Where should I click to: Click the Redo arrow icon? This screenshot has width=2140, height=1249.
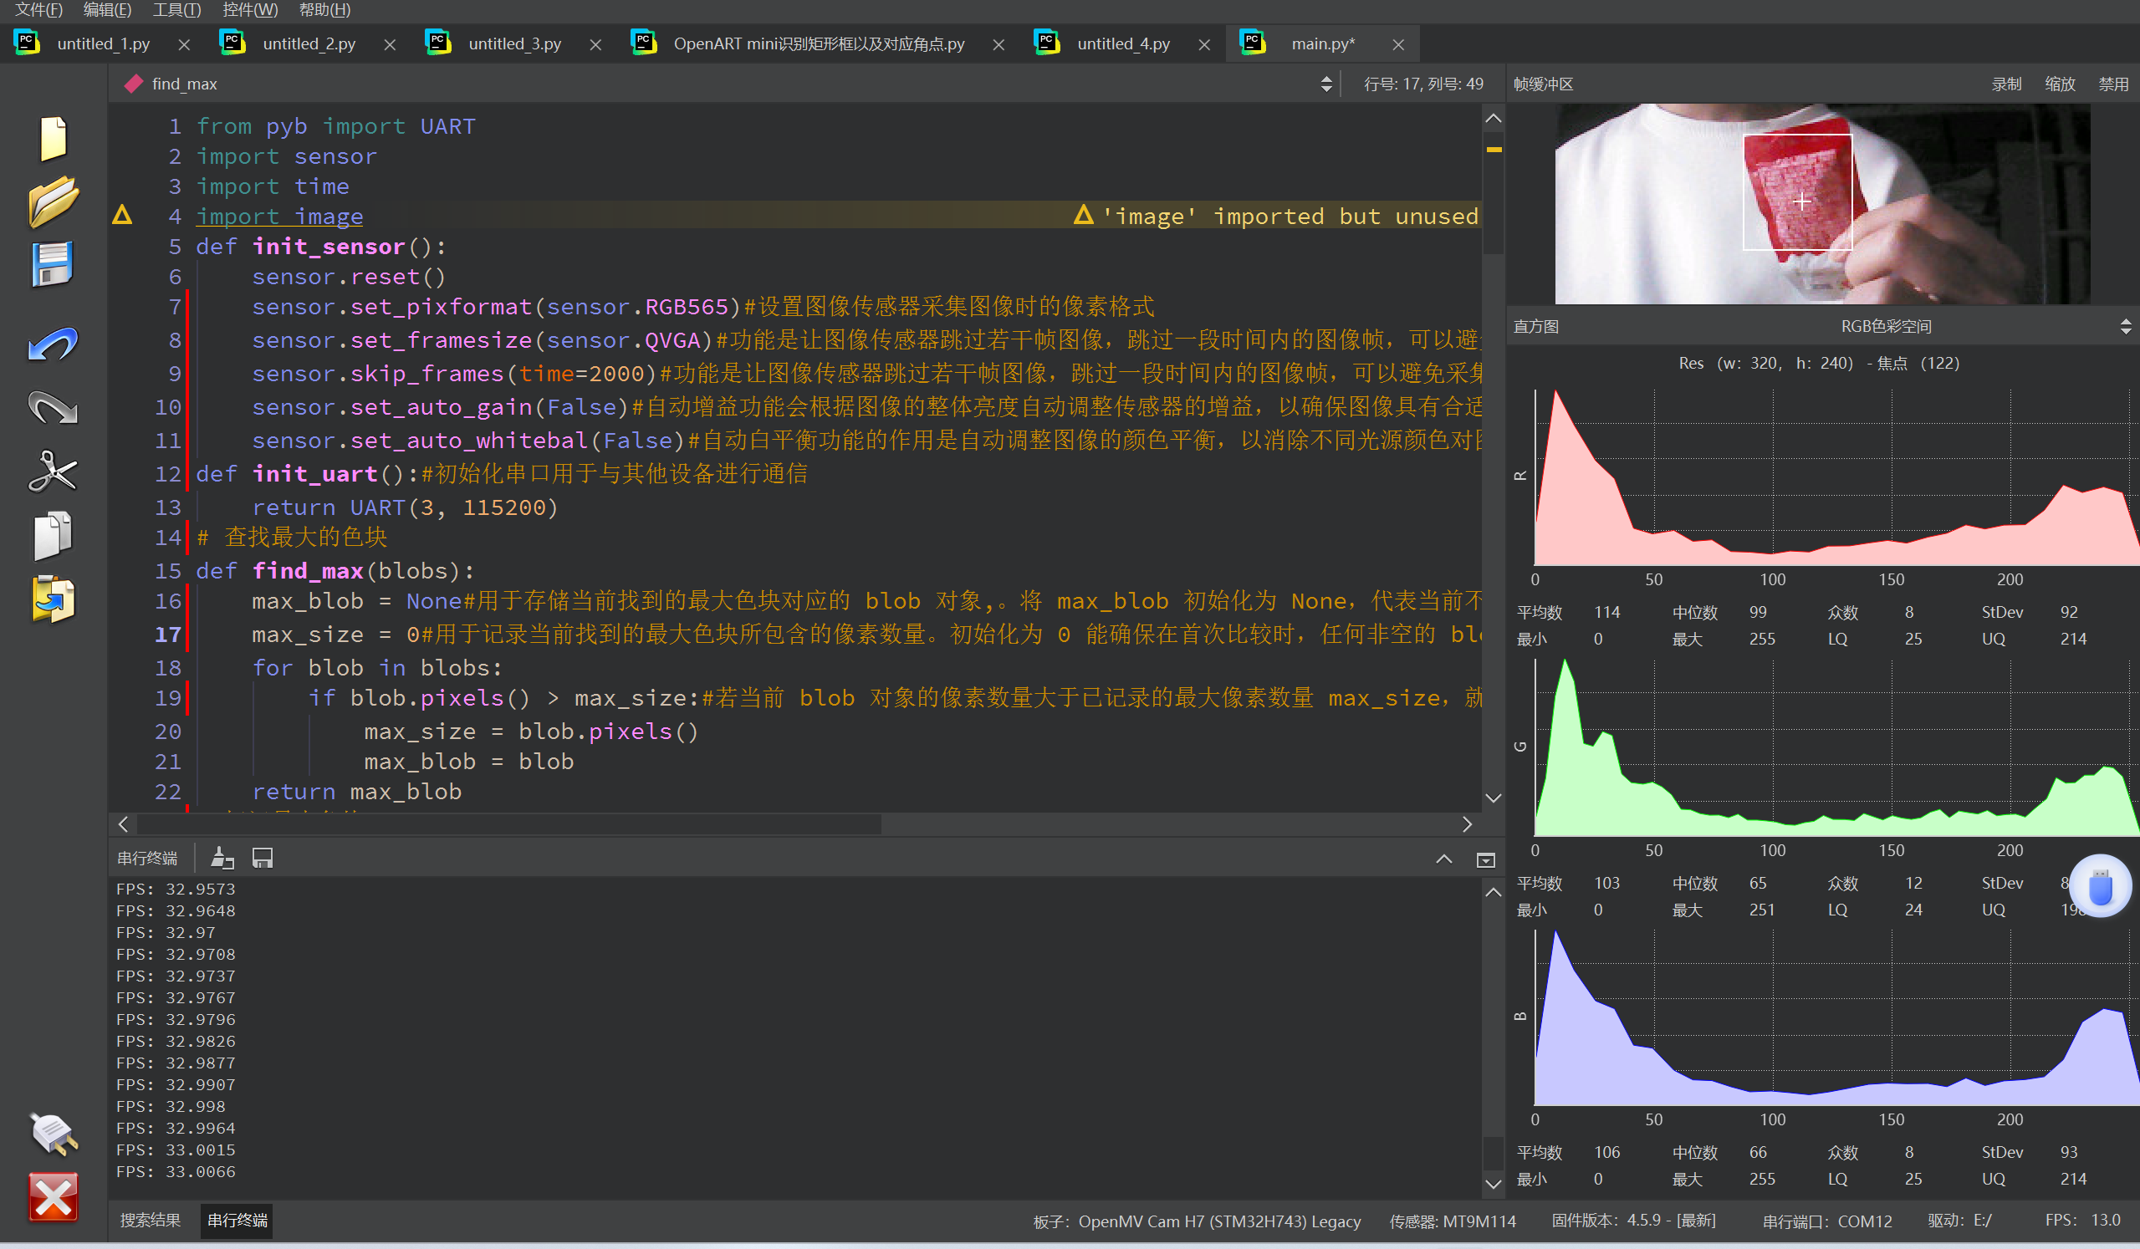[53, 409]
